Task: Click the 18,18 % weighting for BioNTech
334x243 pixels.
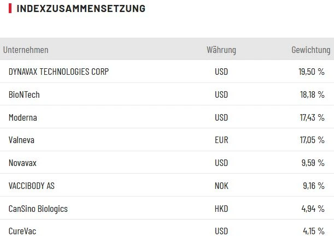Action: pyautogui.click(x=312, y=94)
